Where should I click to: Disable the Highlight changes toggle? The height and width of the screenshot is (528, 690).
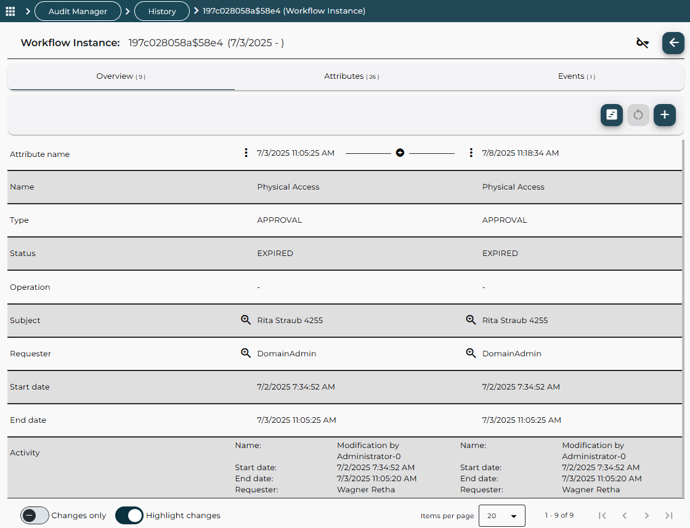[x=129, y=515]
